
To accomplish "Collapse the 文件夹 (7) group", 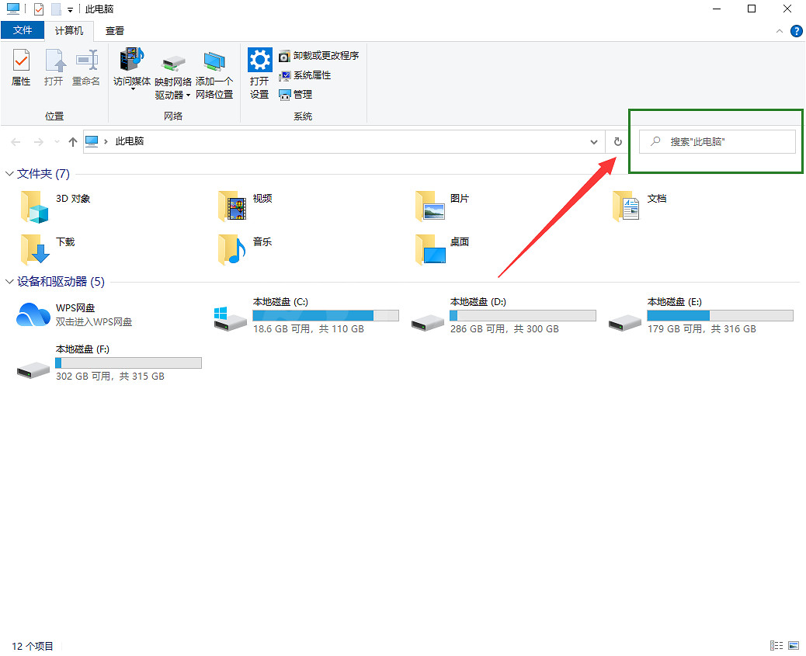I will pyautogui.click(x=9, y=174).
